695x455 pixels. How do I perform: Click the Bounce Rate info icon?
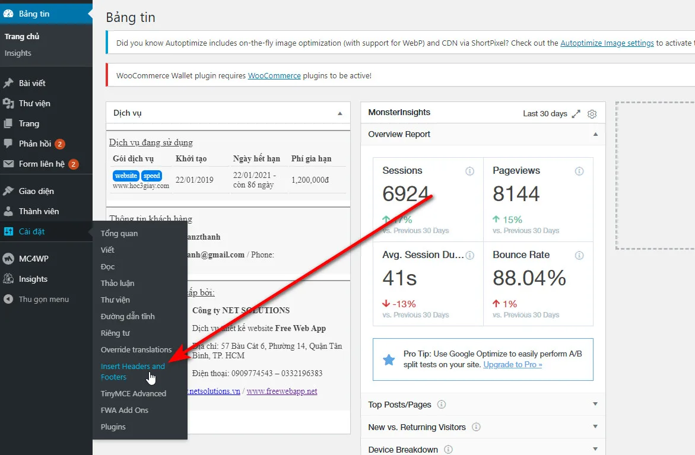579,255
